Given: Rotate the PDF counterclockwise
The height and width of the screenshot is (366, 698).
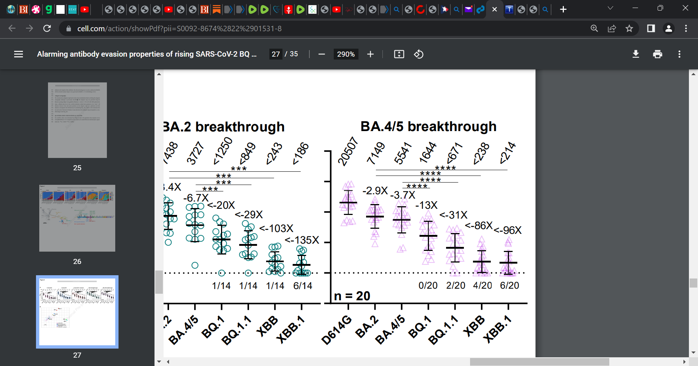Looking at the screenshot, I should tap(418, 54).
